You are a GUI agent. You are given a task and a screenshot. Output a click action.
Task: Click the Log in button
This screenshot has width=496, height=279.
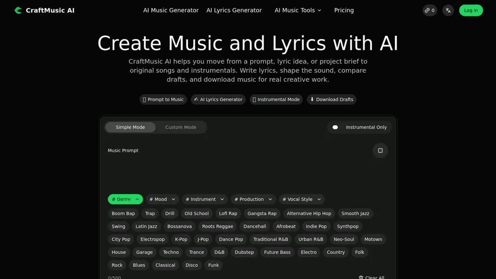tap(471, 11)
